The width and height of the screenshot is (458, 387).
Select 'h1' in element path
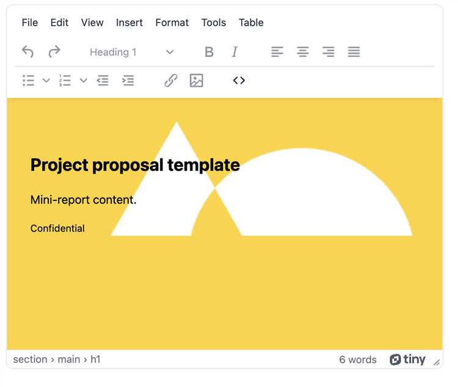95,359
